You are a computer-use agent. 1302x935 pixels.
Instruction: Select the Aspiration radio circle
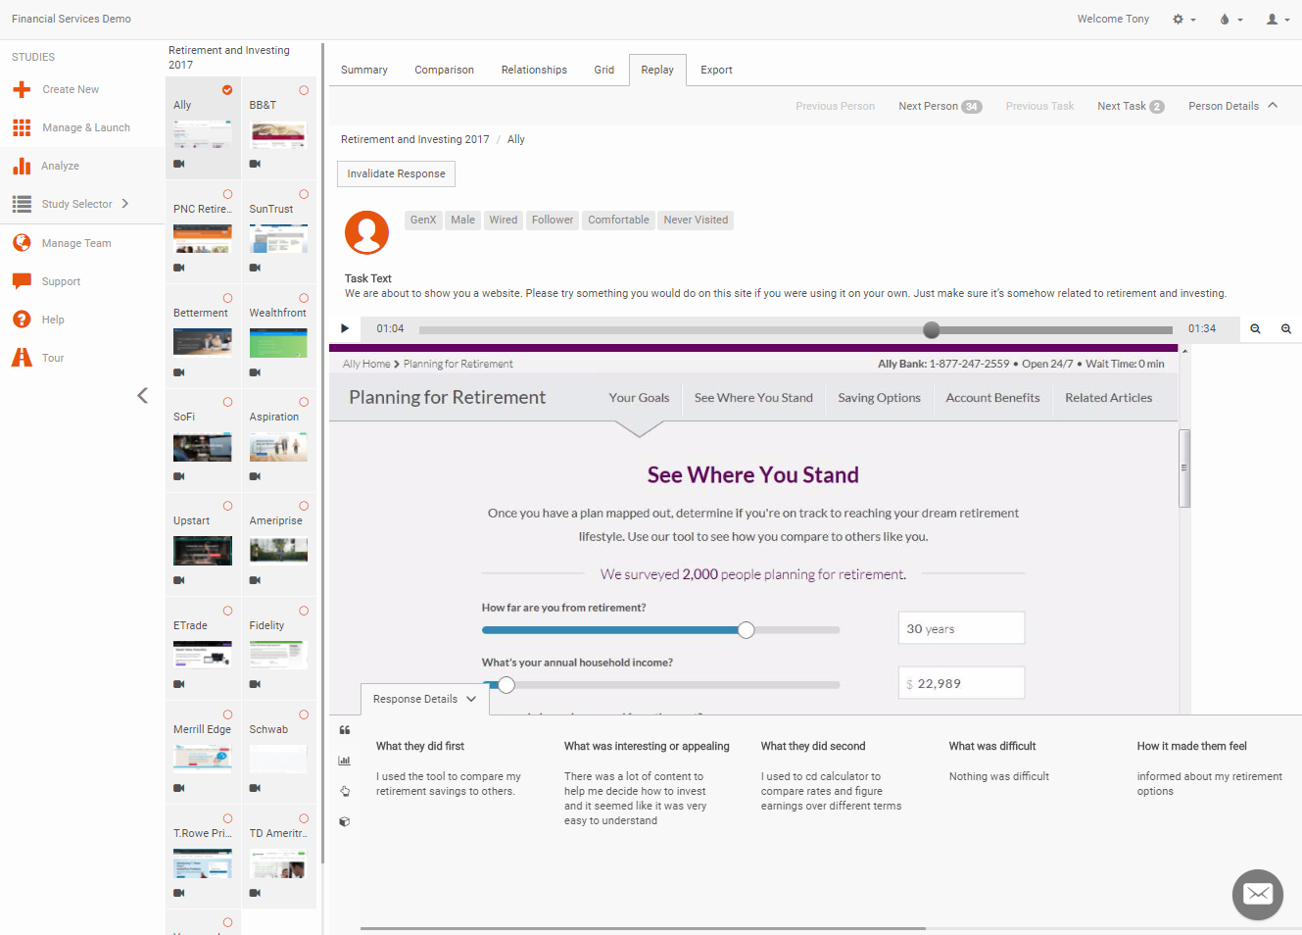304,402
